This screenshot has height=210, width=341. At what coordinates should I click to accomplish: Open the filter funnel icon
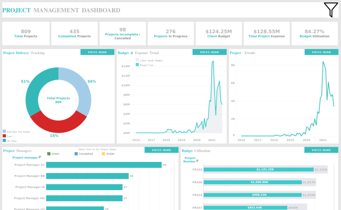[331, 10]
